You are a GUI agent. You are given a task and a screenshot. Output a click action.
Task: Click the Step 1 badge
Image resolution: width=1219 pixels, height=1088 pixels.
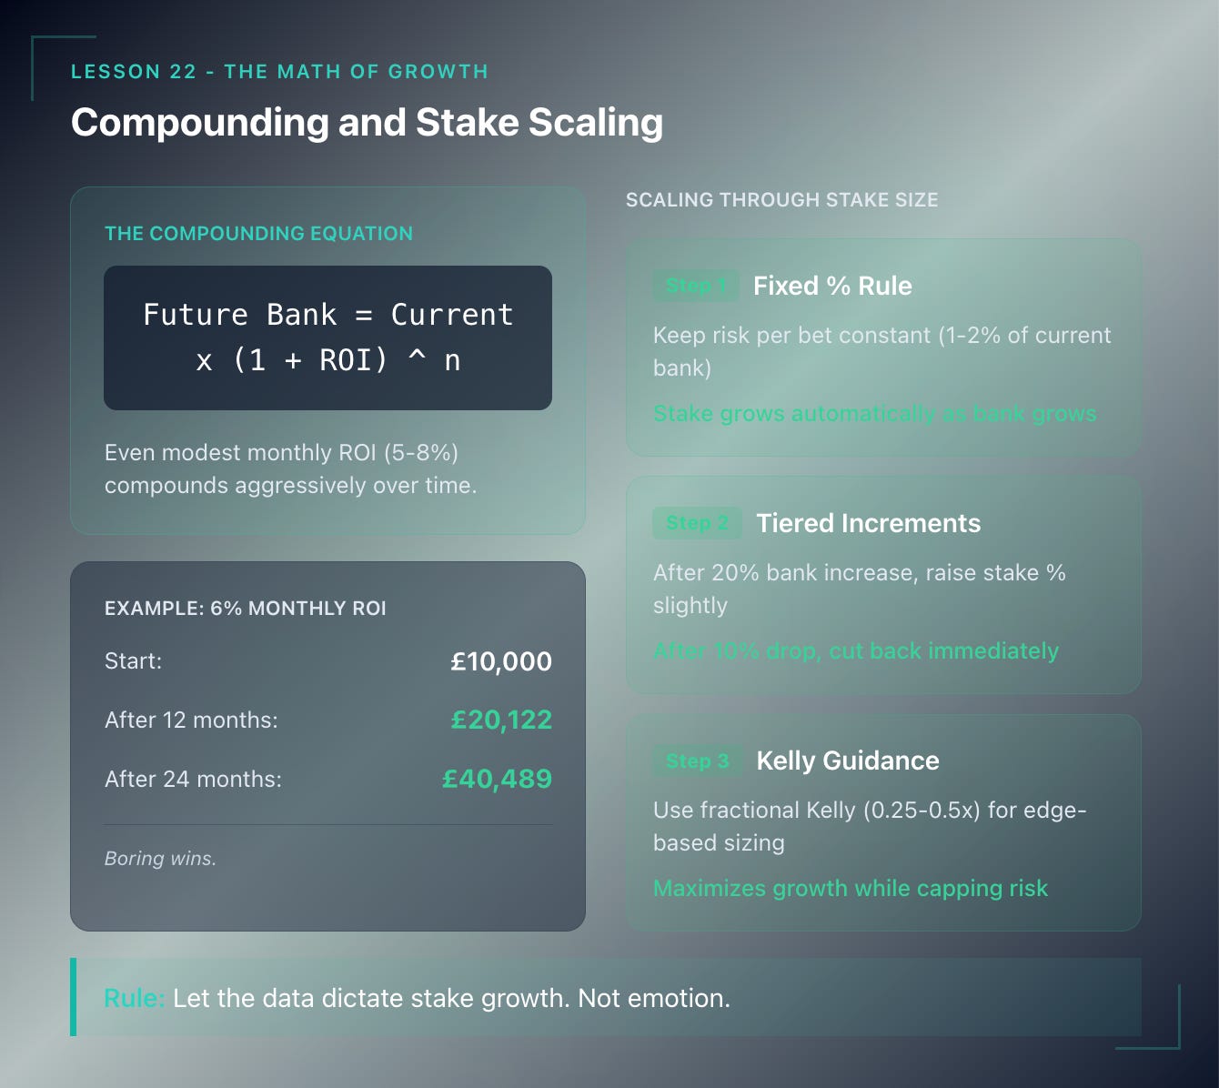pyautogui.click(x=696, y=286)
